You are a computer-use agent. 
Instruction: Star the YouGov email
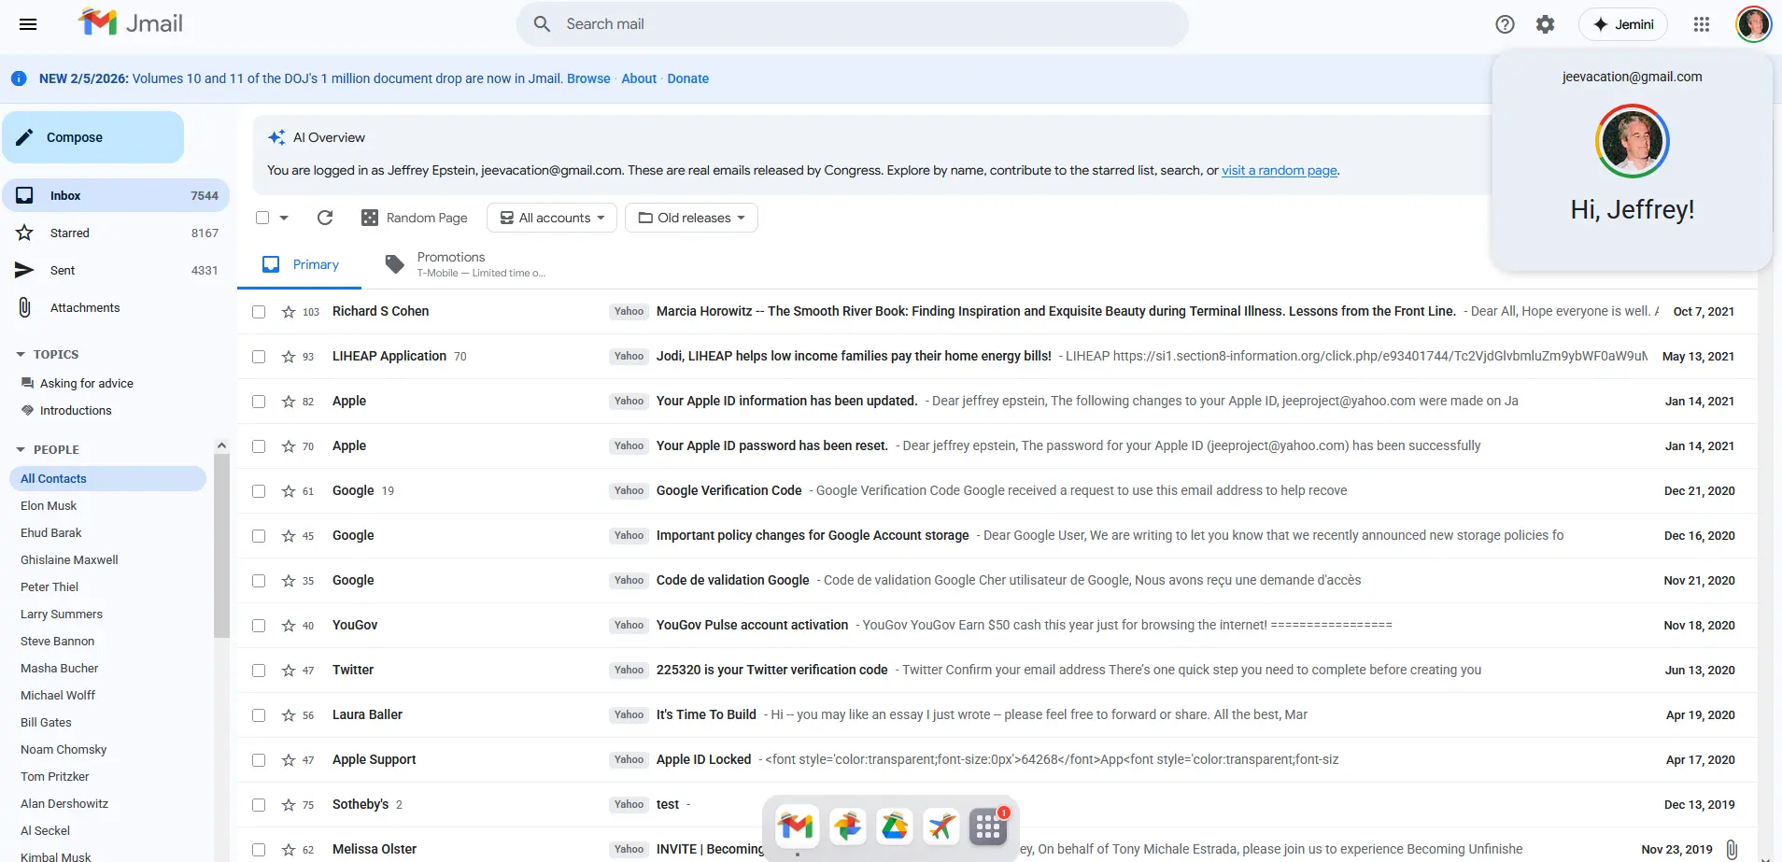pos(289,626)
